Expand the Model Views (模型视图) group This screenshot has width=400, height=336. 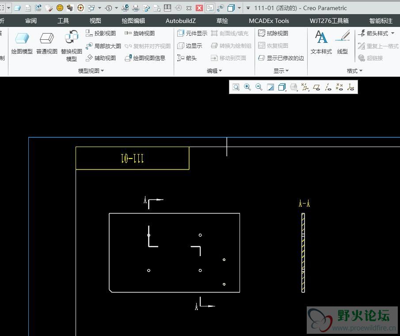pos(91,71)
